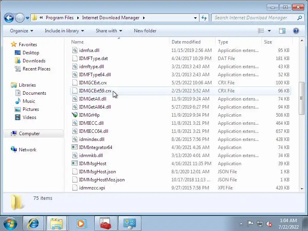Select IDMIntegrator64 application icon

75,147
